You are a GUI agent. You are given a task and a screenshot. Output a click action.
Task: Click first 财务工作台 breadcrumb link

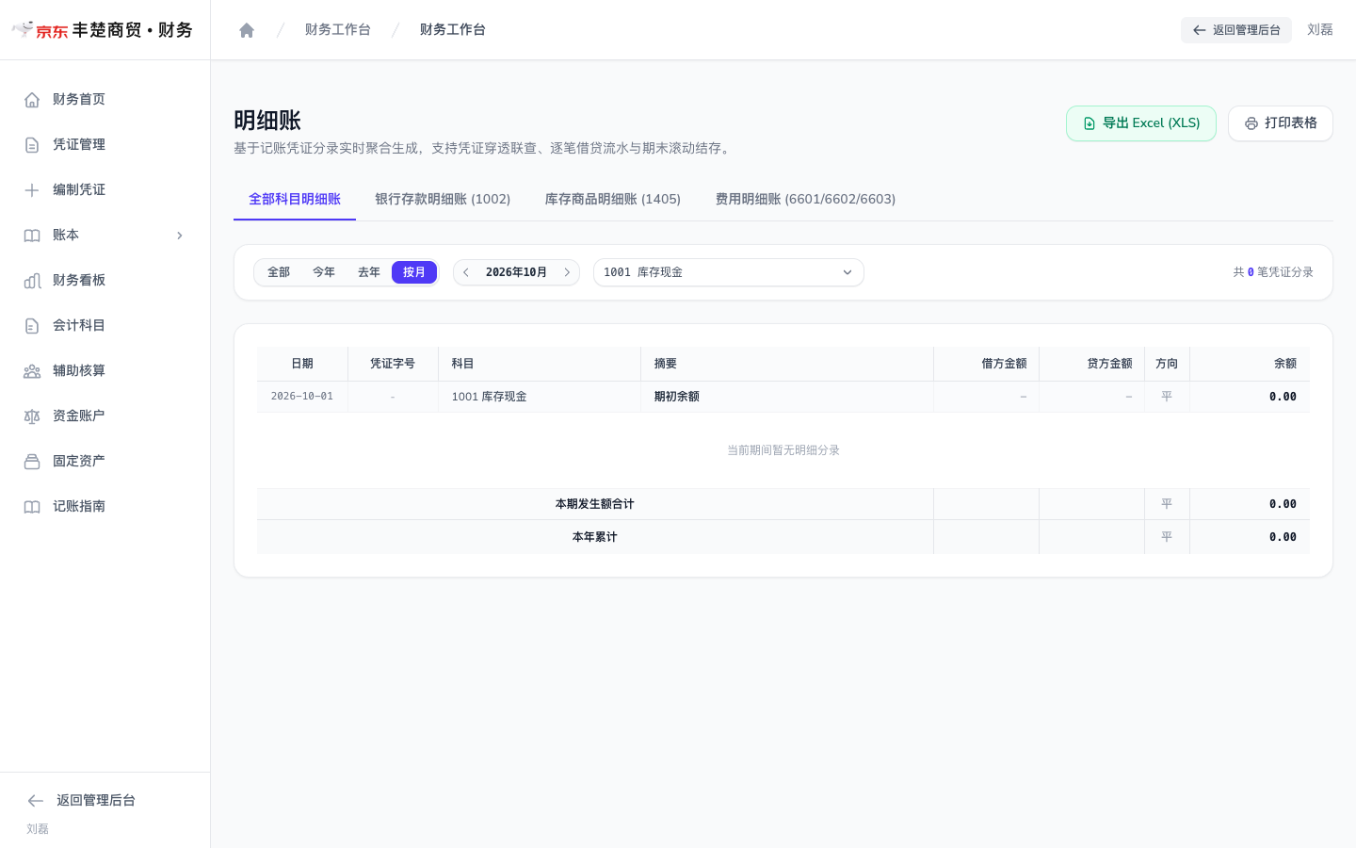pyautogui.click(x=338, y=30)
